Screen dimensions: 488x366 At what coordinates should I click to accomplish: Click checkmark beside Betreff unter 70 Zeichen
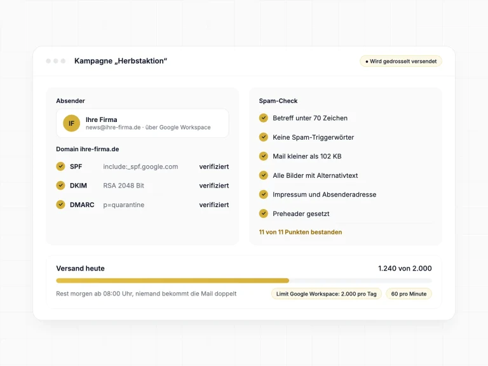click(x=264, y=118)
